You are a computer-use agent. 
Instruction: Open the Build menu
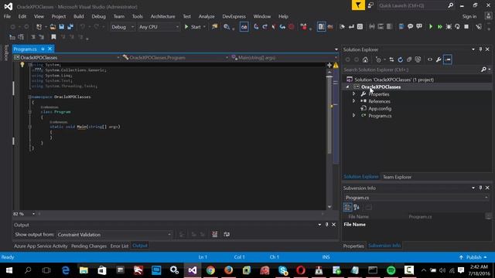[79, 16]
